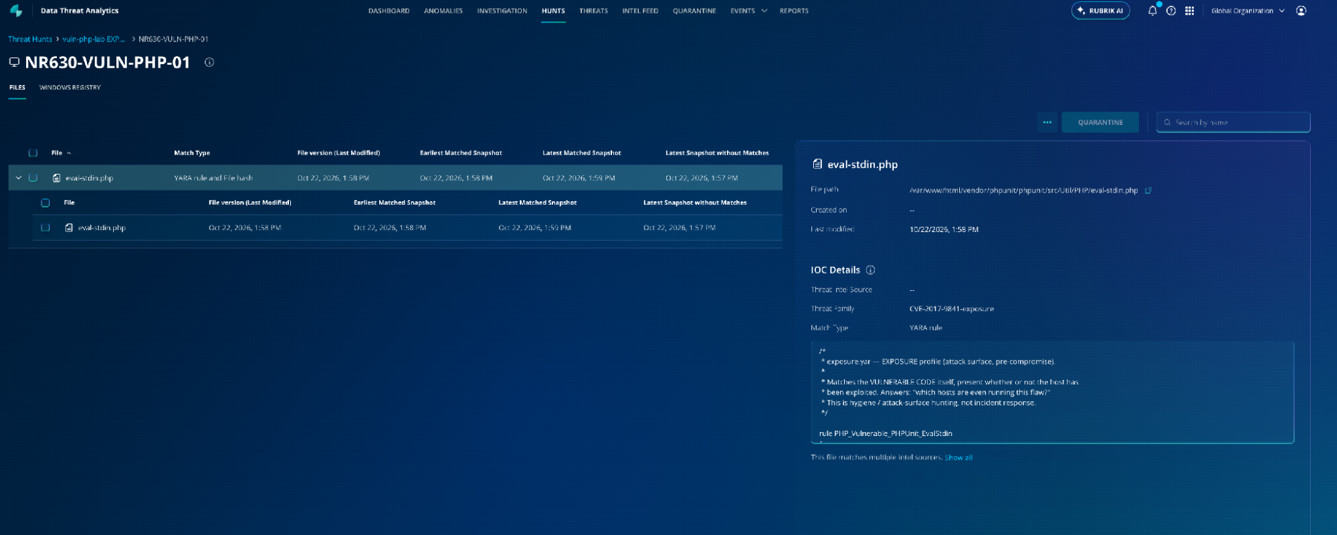The height and width of the screenshot is (535, 1337).
Task: Click the file icon in the YARA rule and File hash row
Action: [x=57, y=178]
